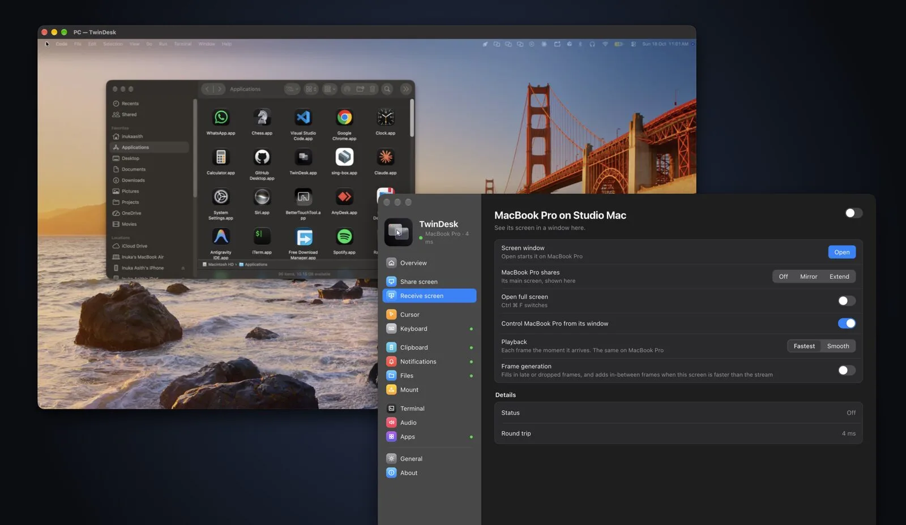Open the About section in sidebar

[429, 473]
